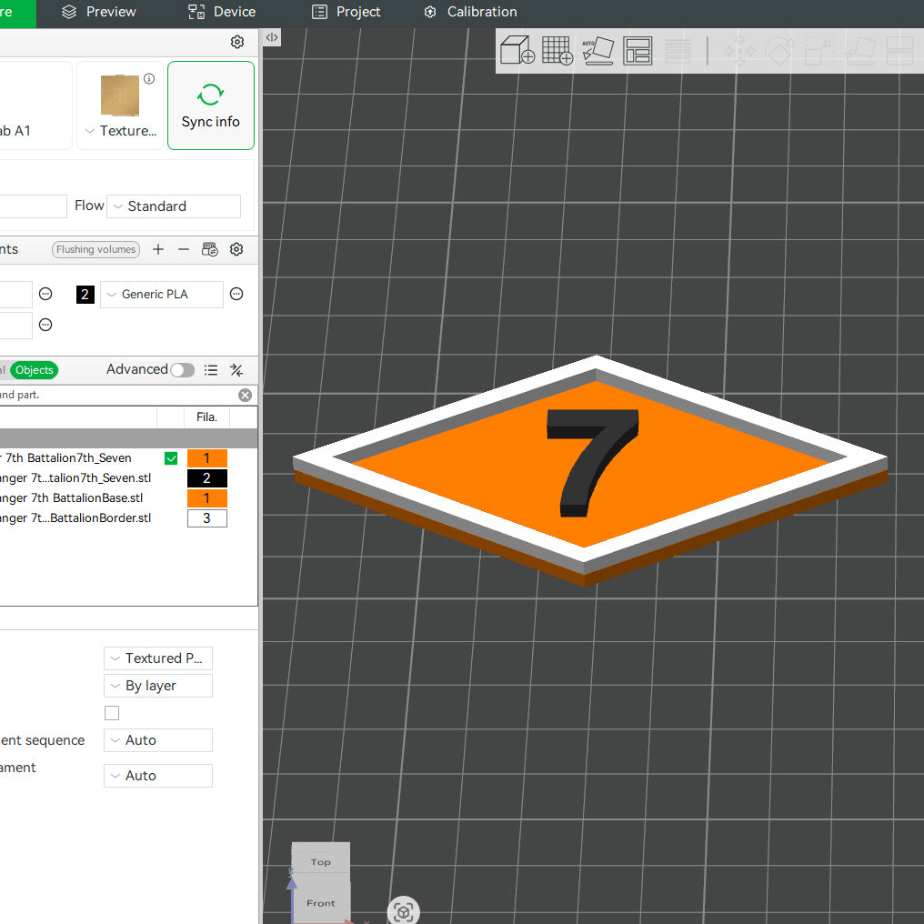Click the Sync info button
The width and height of the screenshot is (924, 924).
click(211, 105)
